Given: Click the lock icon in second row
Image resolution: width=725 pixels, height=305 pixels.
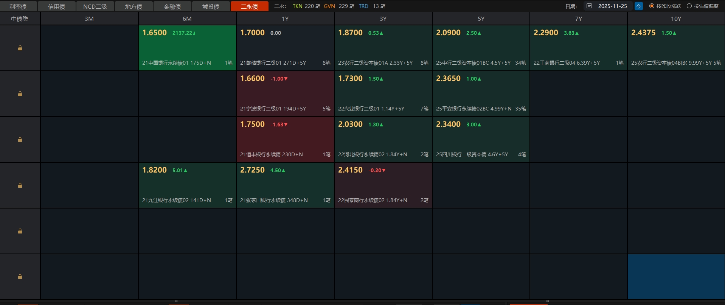Looking at the screenshot, I should 20,94.
